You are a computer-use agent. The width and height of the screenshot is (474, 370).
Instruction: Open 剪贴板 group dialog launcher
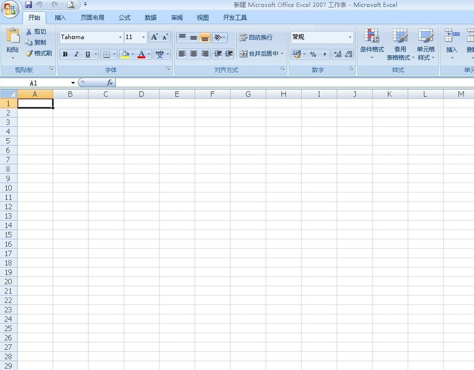coord(51,69)
